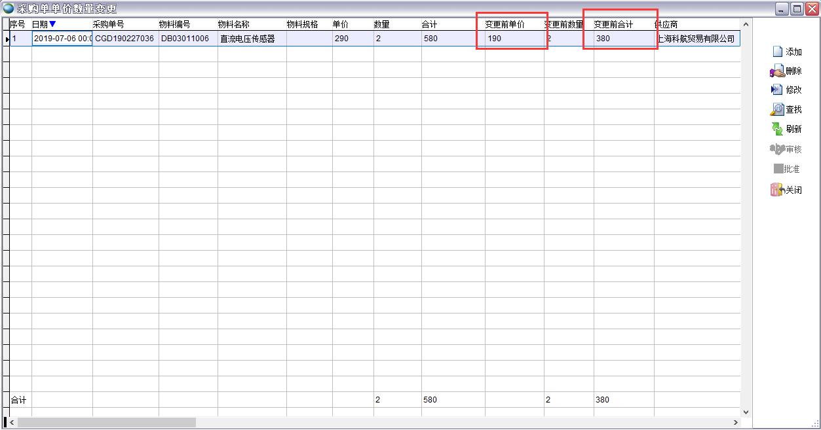
Task: Click the 审核 (Audit) icon
Action: click(x=777, y=149)
